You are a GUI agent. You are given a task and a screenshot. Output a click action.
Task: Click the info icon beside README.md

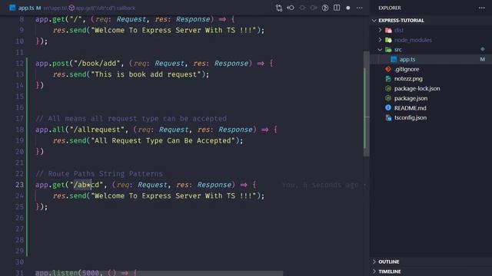point(388,107)
